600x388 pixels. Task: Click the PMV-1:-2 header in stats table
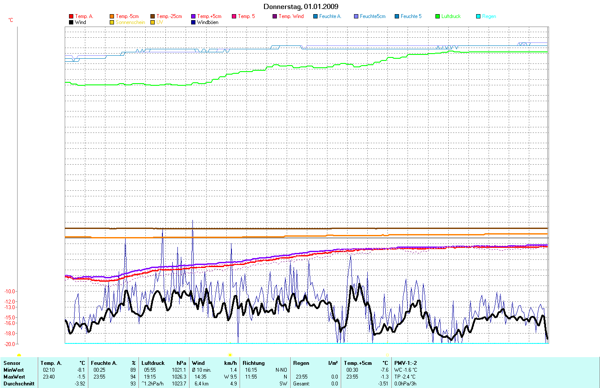click(405, 363)
